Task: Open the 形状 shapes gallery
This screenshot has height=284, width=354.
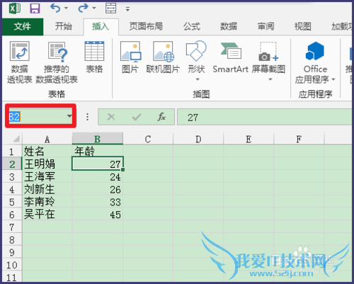Action: (x=196, y=60)
